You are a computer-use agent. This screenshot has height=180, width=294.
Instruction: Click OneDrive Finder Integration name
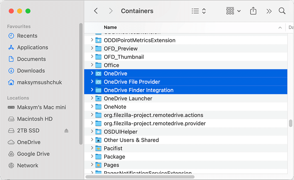[x=138, y=90]
